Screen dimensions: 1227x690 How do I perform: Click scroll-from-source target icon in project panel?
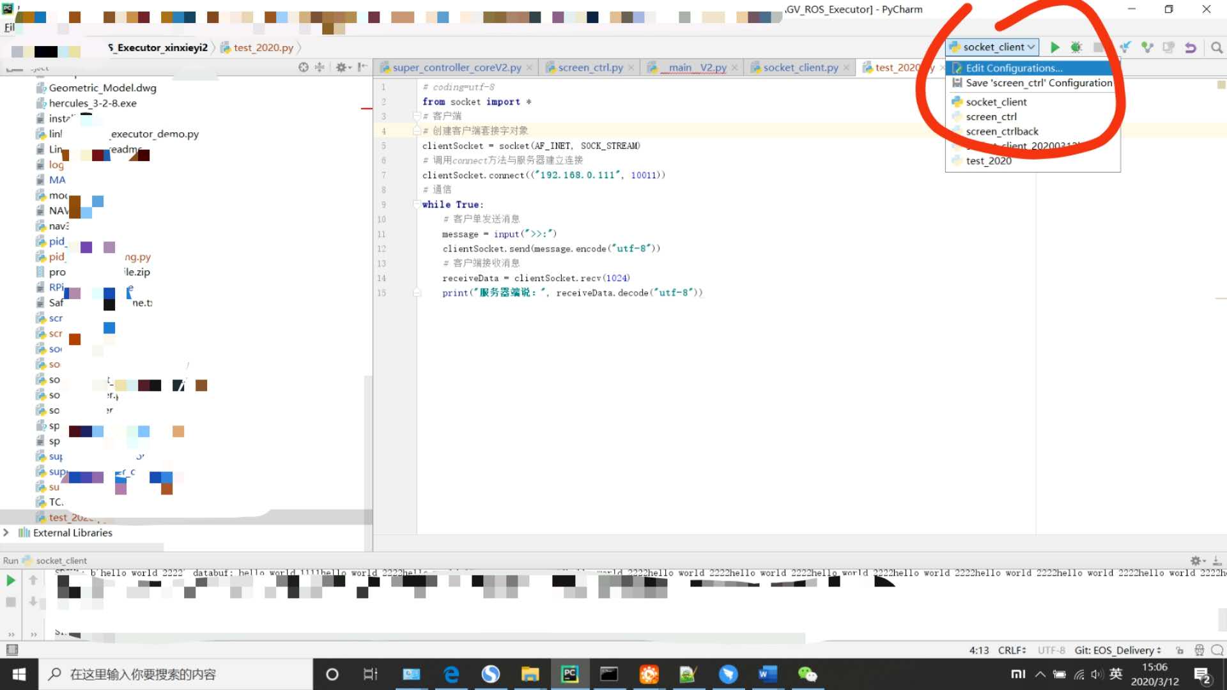[x=304, y=67]
